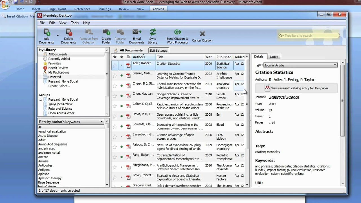Screen dimensions: 361x203
Task: Switch to the Notes tab
Action: (x=274, y=57)
